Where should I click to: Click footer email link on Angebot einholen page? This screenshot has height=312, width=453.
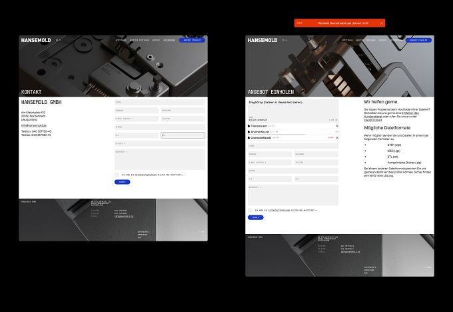tap(350, 252)
